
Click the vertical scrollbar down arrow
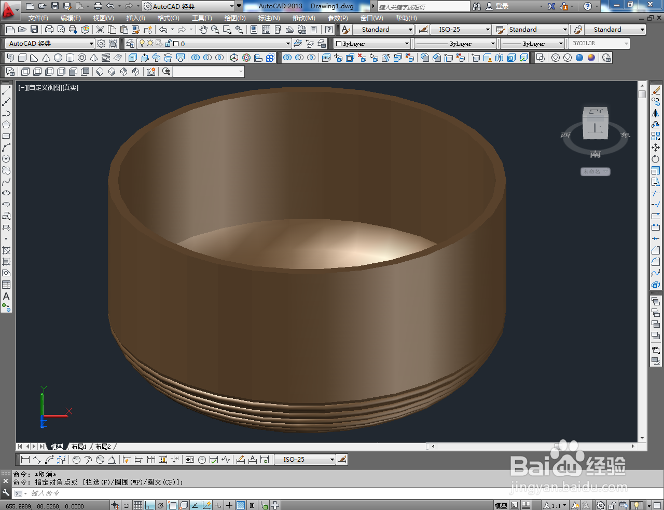tap(642, 438)
